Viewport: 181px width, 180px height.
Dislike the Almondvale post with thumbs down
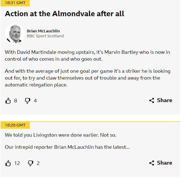pos(28,101)
